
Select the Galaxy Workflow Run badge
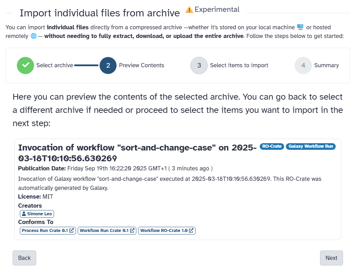[311, 146]
